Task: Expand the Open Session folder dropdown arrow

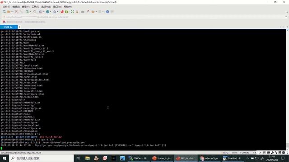Action: coord(12,12)
